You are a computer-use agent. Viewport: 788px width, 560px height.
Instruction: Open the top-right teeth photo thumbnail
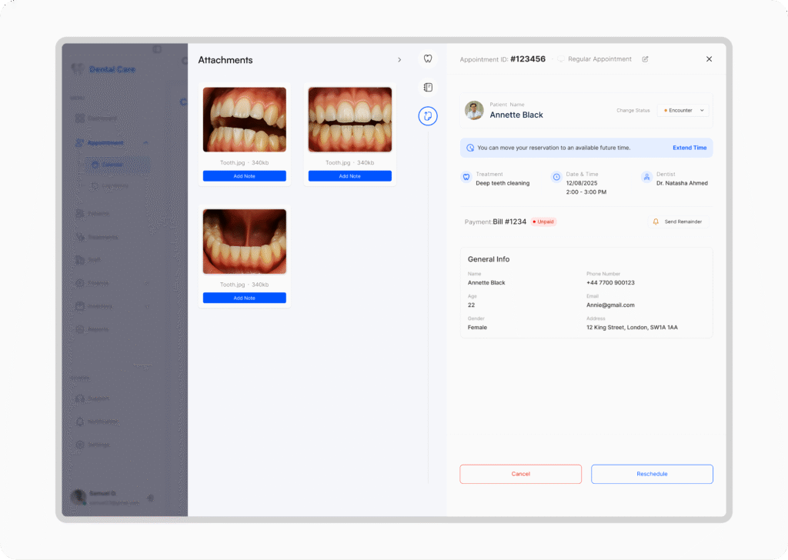349,119
